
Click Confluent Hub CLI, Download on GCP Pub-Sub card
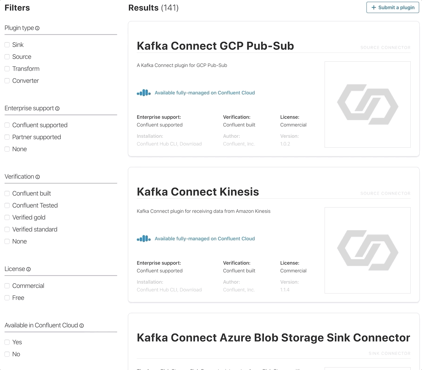coord(169,144)
